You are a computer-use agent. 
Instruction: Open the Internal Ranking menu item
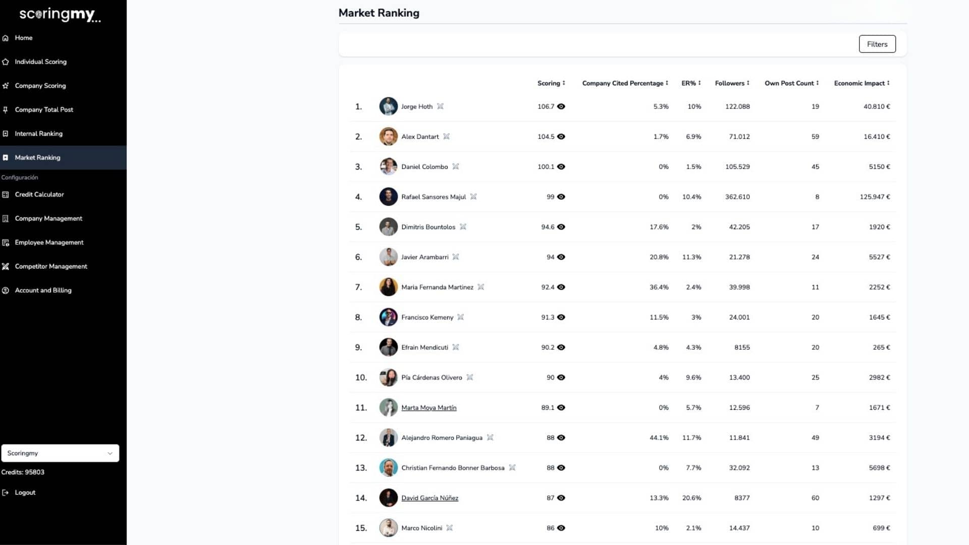point(38,134)
